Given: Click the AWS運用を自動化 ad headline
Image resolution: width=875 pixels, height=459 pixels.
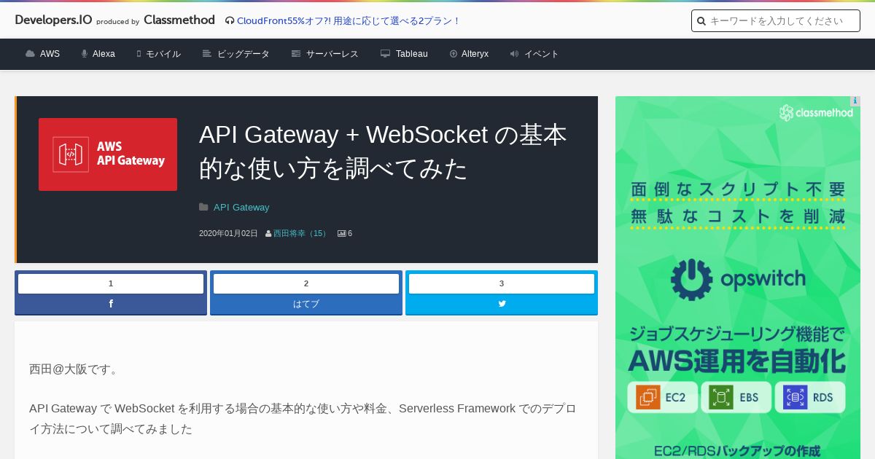Looking at the screenshot, I should pyautogui.click(x=737, y=361).
